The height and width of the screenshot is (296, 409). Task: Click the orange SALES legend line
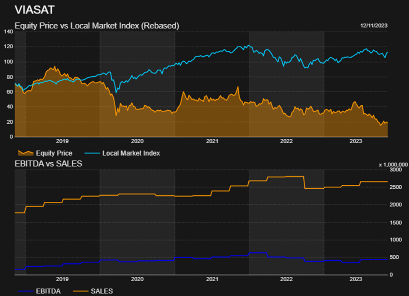click(81, 291)
